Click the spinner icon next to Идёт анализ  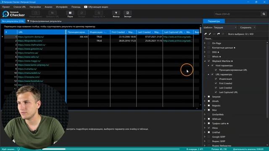18,149
